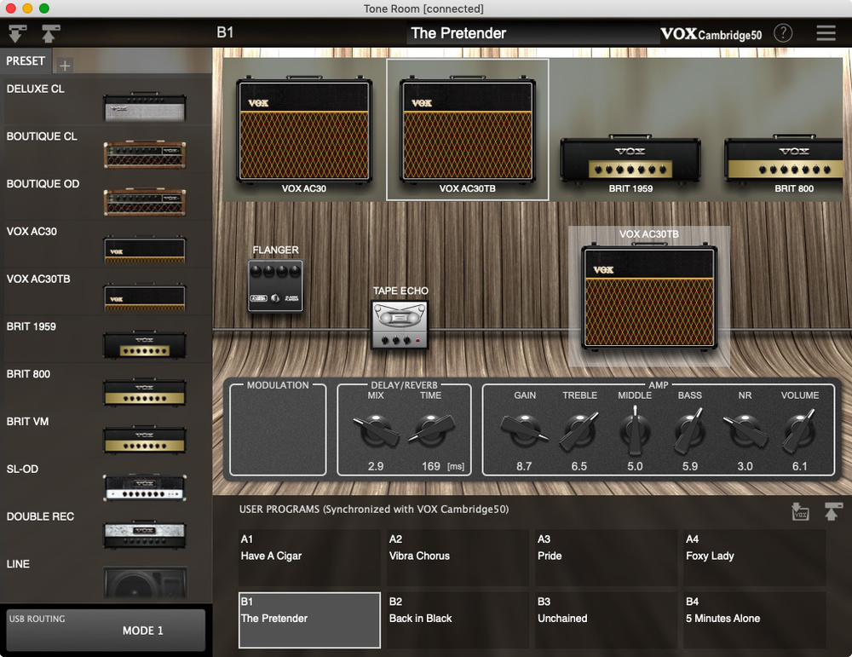This screenshot has height=657, width=852.
Task: Select the BRIT VM preset
Action: tap(106, 435)
